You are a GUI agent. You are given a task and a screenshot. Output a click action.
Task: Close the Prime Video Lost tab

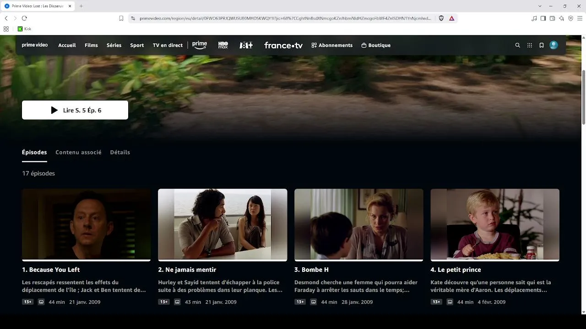[x=70, y=6]
